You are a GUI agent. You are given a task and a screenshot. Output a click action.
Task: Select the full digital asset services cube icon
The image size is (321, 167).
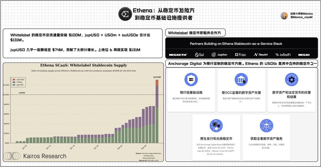click(266, 125)
